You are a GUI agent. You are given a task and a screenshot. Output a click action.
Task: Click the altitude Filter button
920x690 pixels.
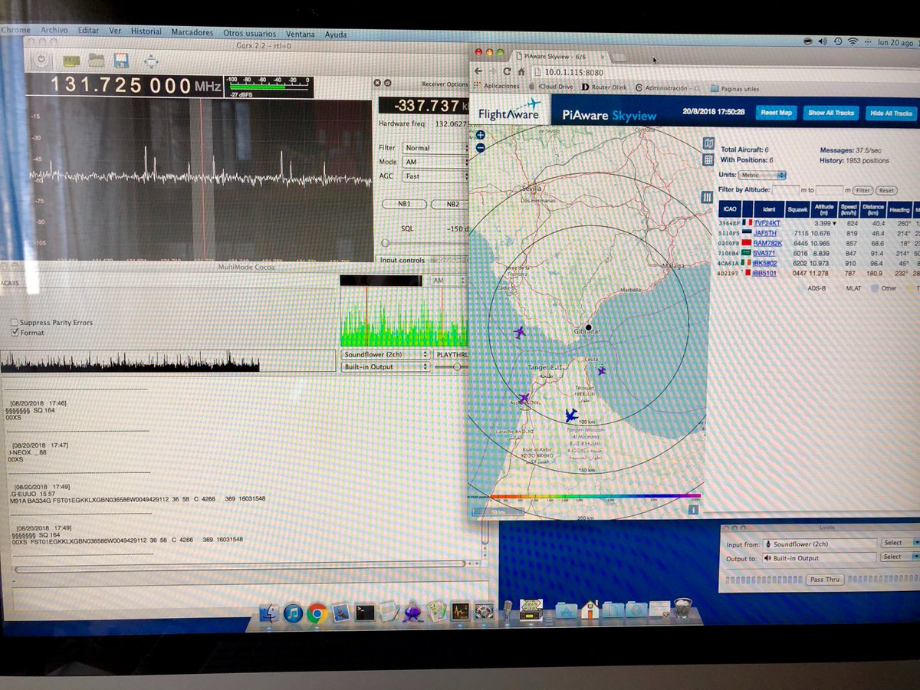click(x=863, y=190)
